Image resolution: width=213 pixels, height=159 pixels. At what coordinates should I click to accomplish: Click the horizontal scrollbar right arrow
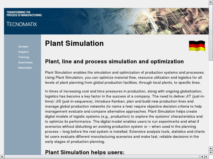[206, 157]
